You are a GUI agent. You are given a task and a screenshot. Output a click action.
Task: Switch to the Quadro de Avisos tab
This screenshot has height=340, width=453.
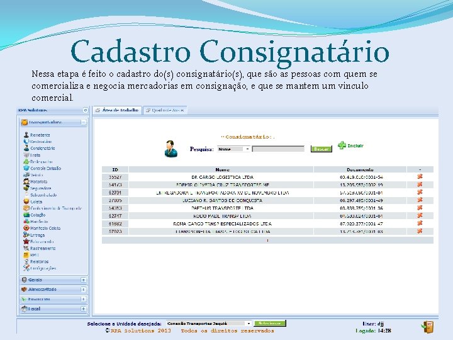(165, 110)
